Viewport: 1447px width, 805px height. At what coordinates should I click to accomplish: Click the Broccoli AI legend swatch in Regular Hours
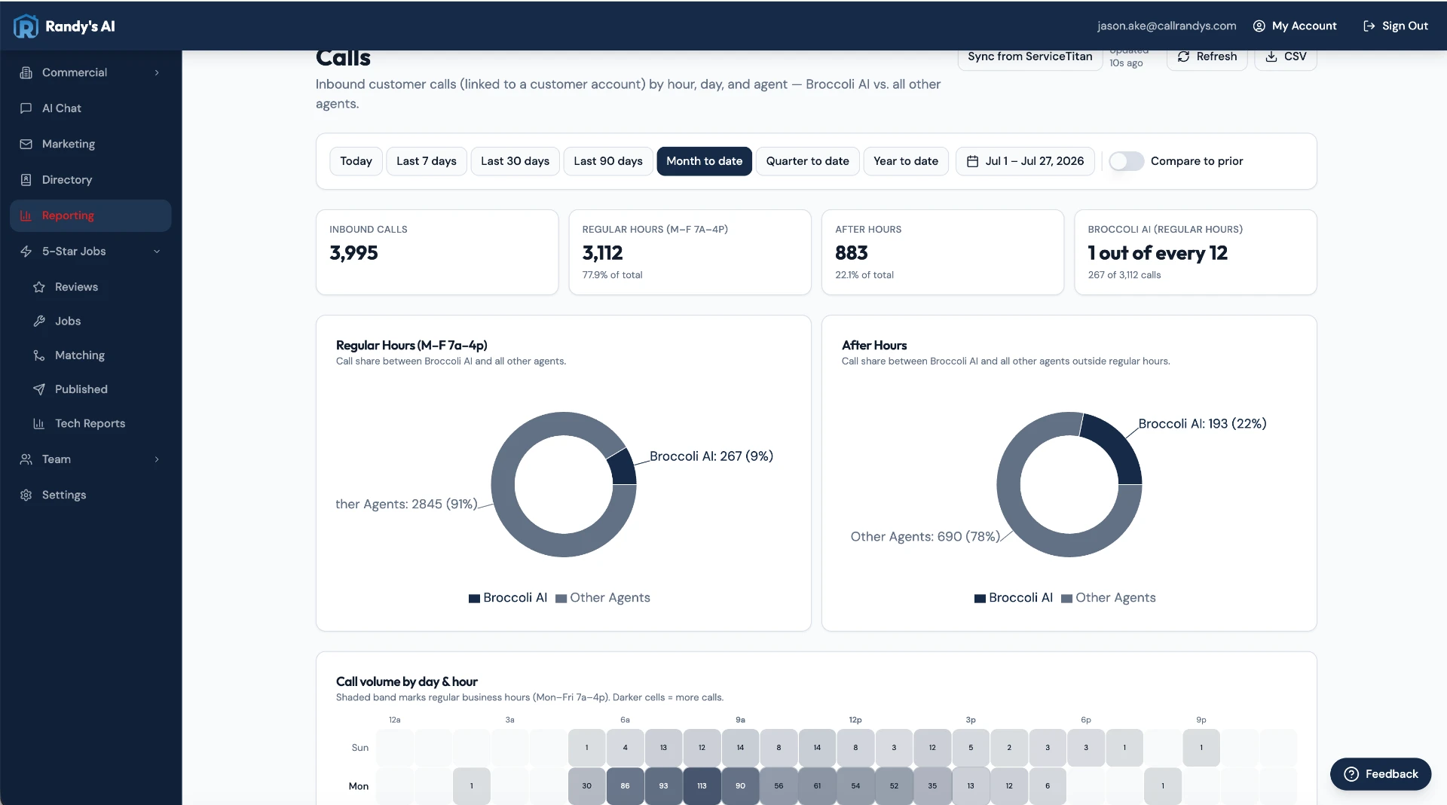(x=474, y=599)
